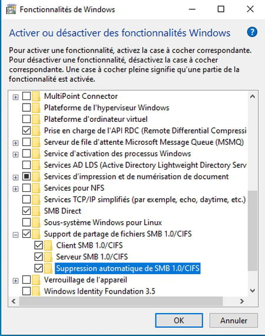Click the vertical scrollbar down arrow
Image resolution: width=265 pixels, height=336 pixels.
(253, 291)
